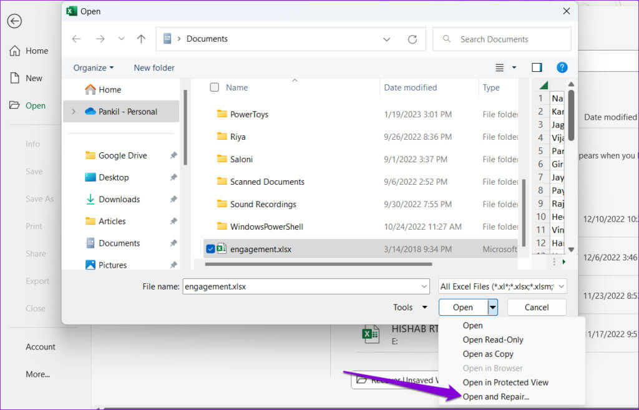The image size is (639, 410).
Task: Uncheck the engagement.xlsx file checkbox
Action: pos(210,249)
